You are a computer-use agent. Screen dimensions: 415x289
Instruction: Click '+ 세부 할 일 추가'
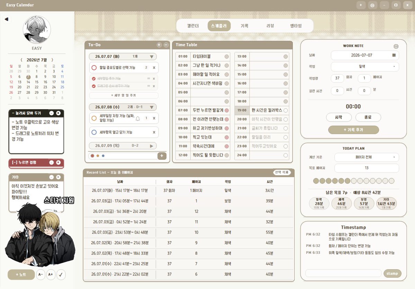tap(124, 95)
